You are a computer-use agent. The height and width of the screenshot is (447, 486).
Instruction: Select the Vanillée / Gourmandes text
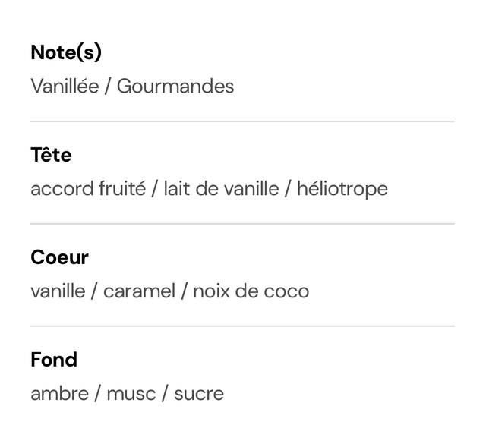132,86
